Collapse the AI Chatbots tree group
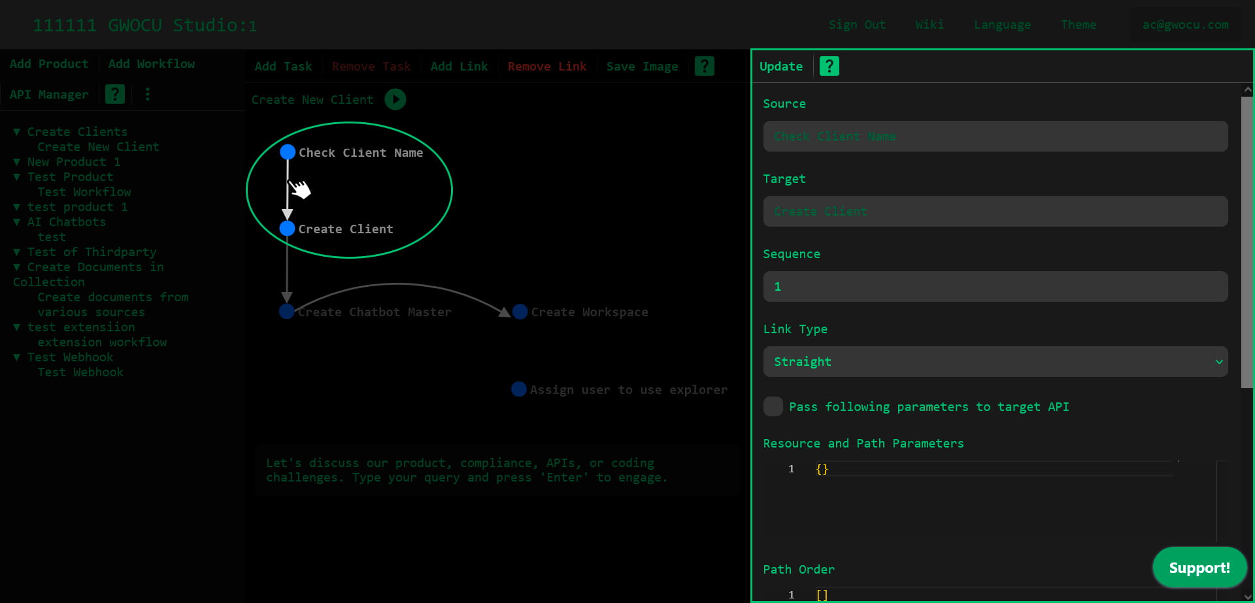The height and width of the screenshot is (603, 1255). click(x=17, y=221)
